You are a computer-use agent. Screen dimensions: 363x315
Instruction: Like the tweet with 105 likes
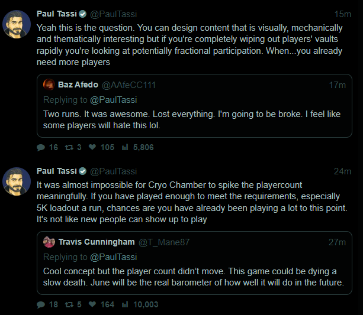[93, 147]
